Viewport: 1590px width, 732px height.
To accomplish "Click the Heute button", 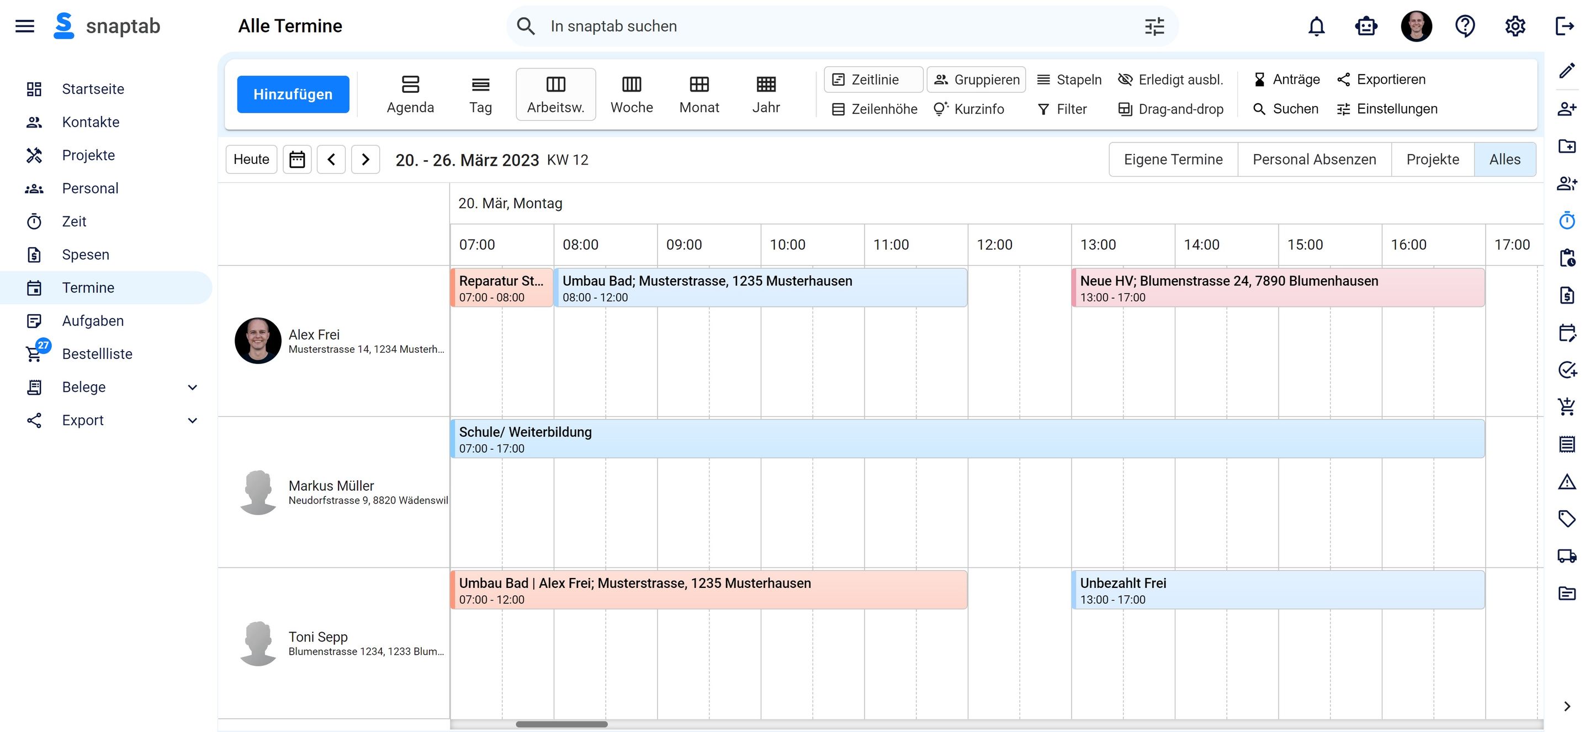I will coord(251,159).
